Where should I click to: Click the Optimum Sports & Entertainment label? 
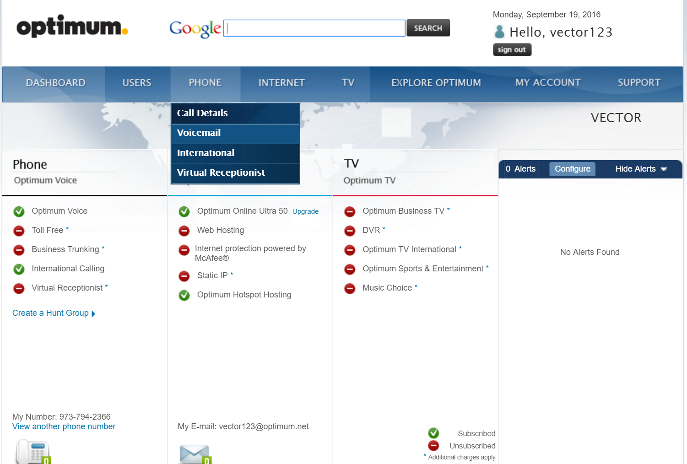423,269
